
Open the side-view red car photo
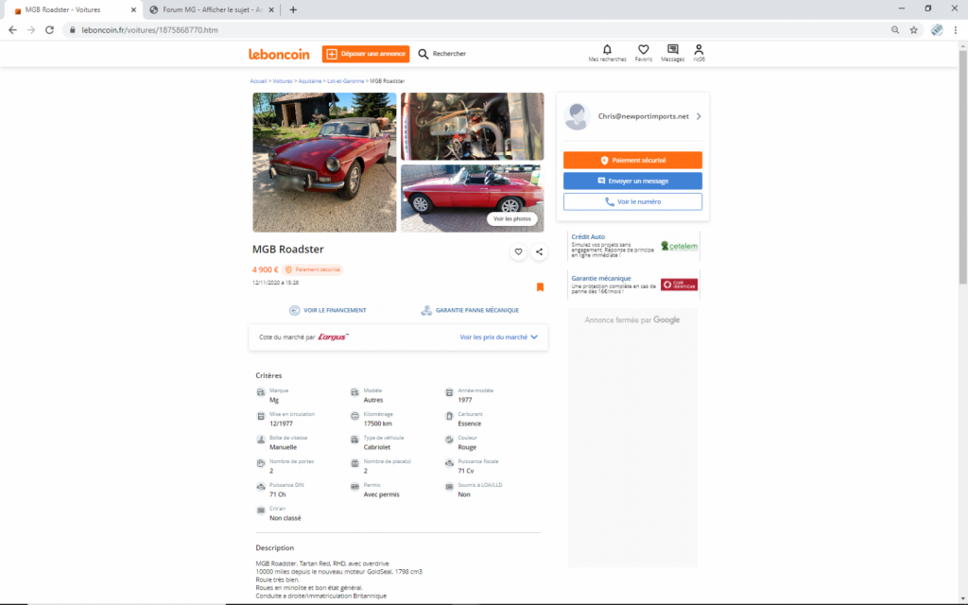(x=473, y=199)
